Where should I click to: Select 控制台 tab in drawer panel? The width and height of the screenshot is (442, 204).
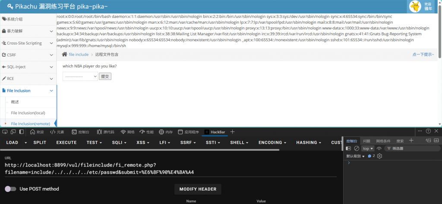[x=352, y=141]
